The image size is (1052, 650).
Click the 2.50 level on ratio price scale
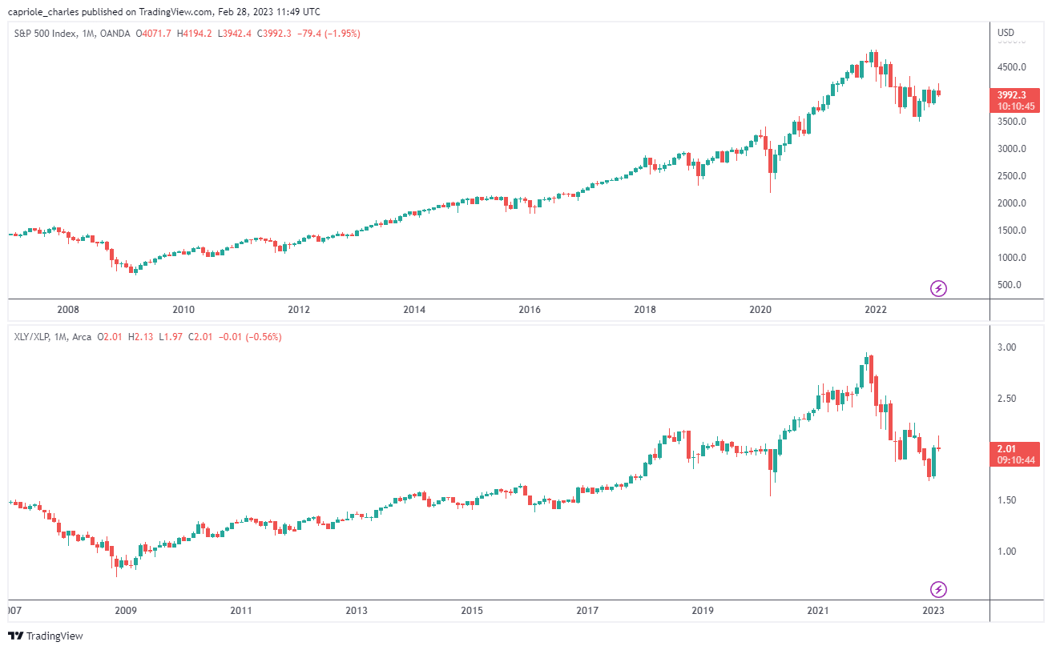click(1006, 399)
